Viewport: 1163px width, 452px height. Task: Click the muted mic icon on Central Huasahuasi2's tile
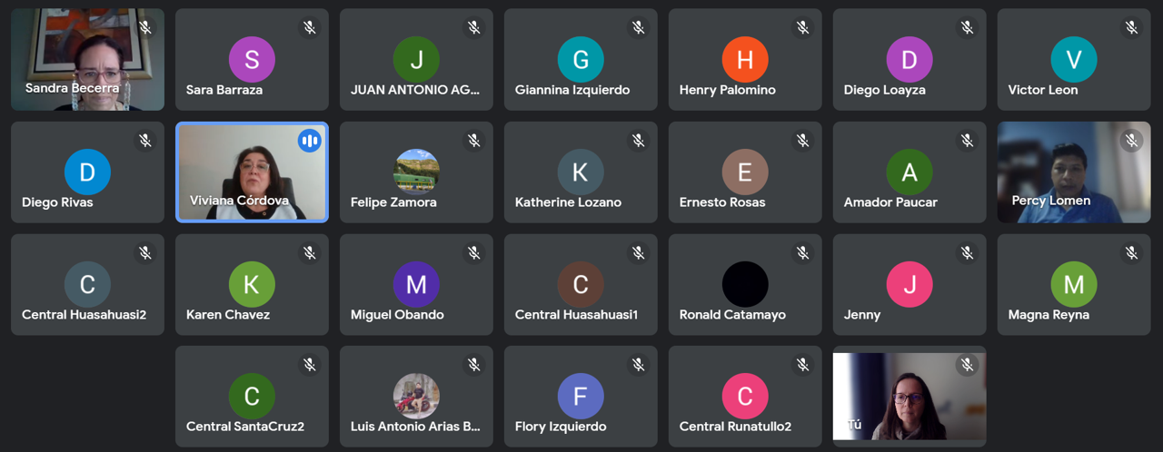click(x=145, y=253)
